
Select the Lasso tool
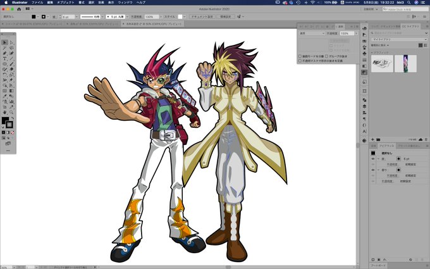[x=11, y=47]
